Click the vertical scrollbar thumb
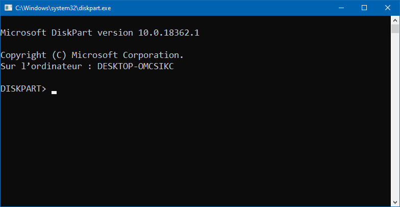 (x=395, y=28)
